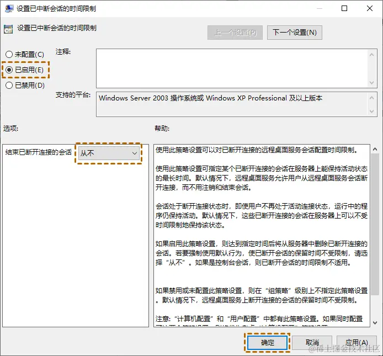
Task: Click the 上一个设置(P) button
Action: 235,33
